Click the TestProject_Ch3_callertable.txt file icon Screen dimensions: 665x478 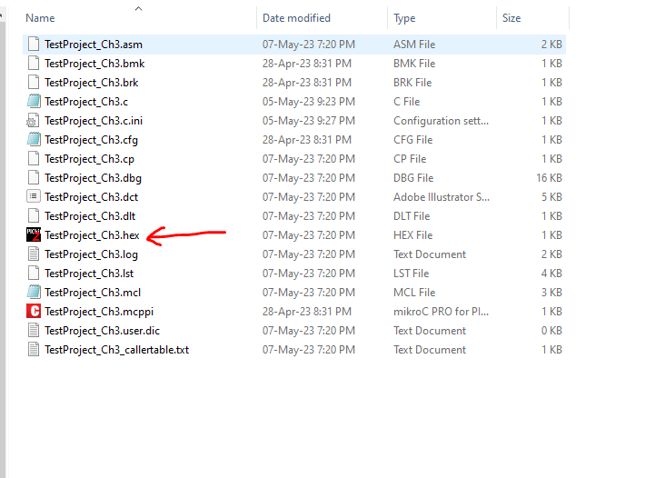click(34, 350)
